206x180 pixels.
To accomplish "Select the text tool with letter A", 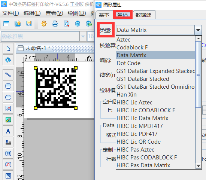I will pos(8,131).
